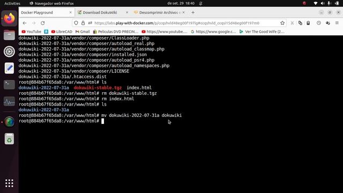Viewport: 343px width, 193px height.
Task: Open volume control in system tray
Action: [323, 3]
